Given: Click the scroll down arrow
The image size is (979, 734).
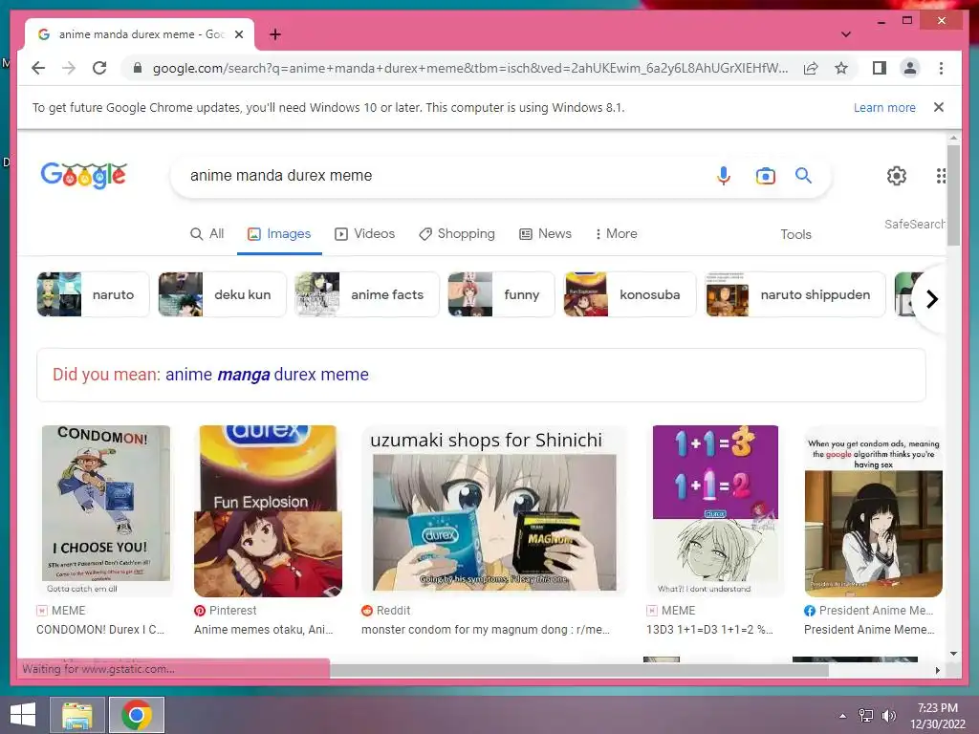Looking at the screenshot, I should click(953, 654).
